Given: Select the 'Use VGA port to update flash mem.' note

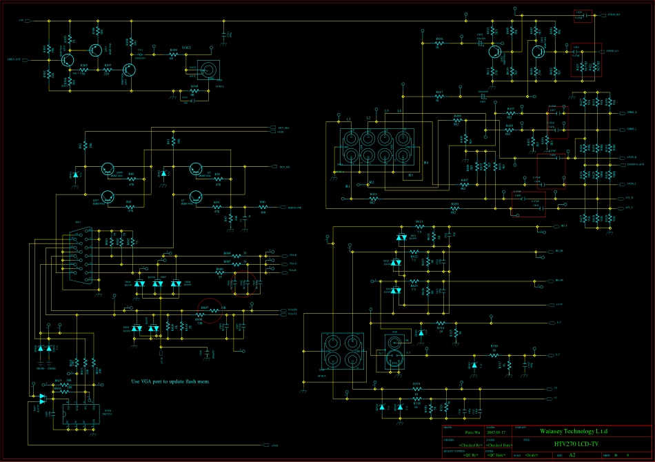Looking at the screenshot, I should tap(170, 381).
